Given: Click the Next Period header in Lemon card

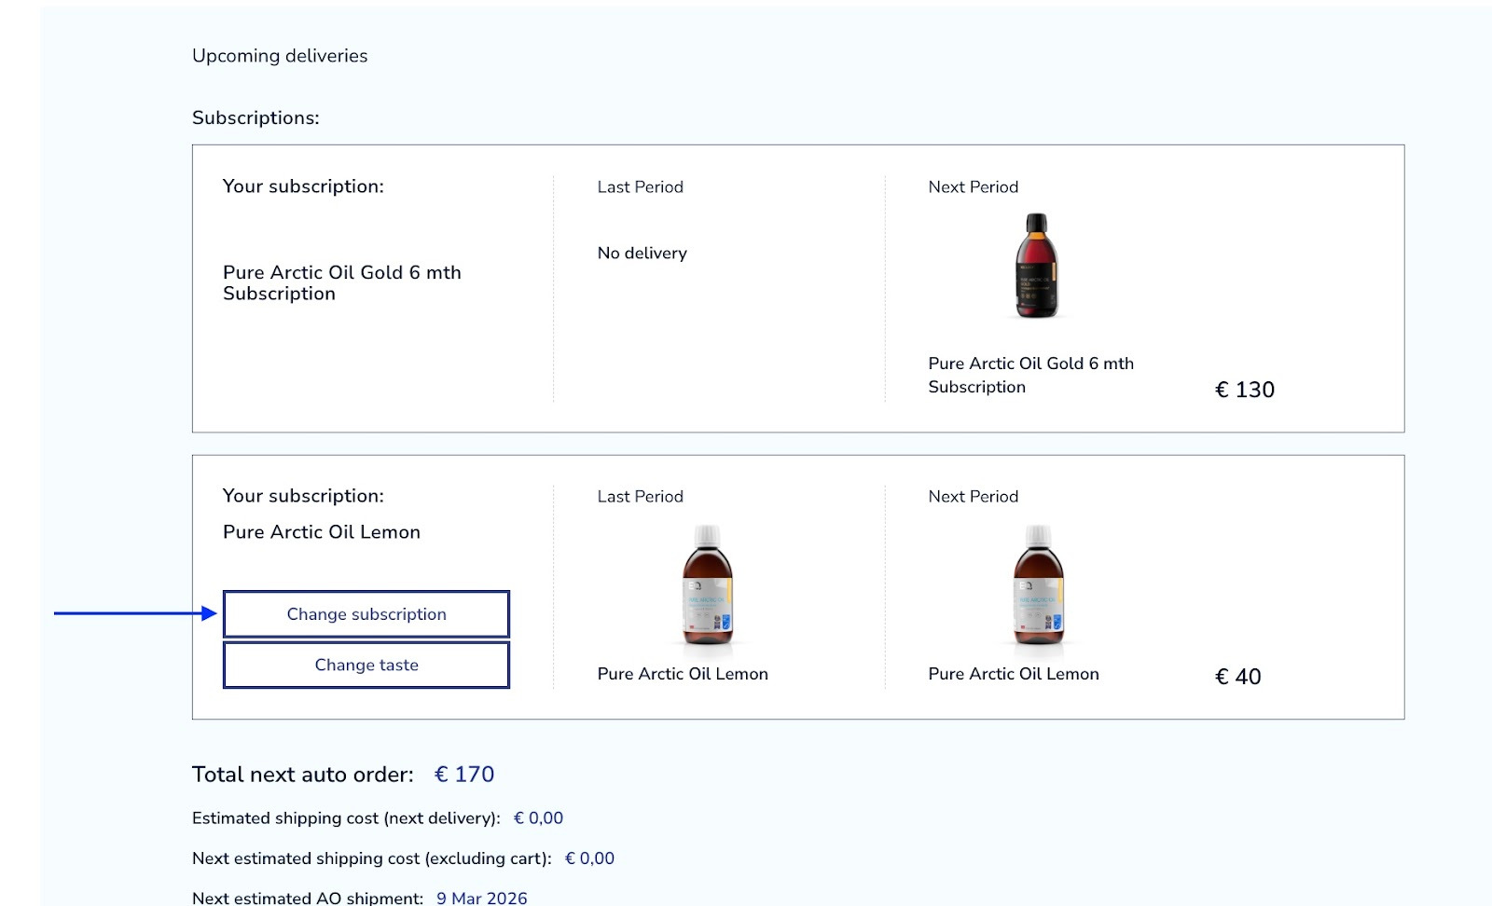Looking at the screenshot, I should (974, 497).
